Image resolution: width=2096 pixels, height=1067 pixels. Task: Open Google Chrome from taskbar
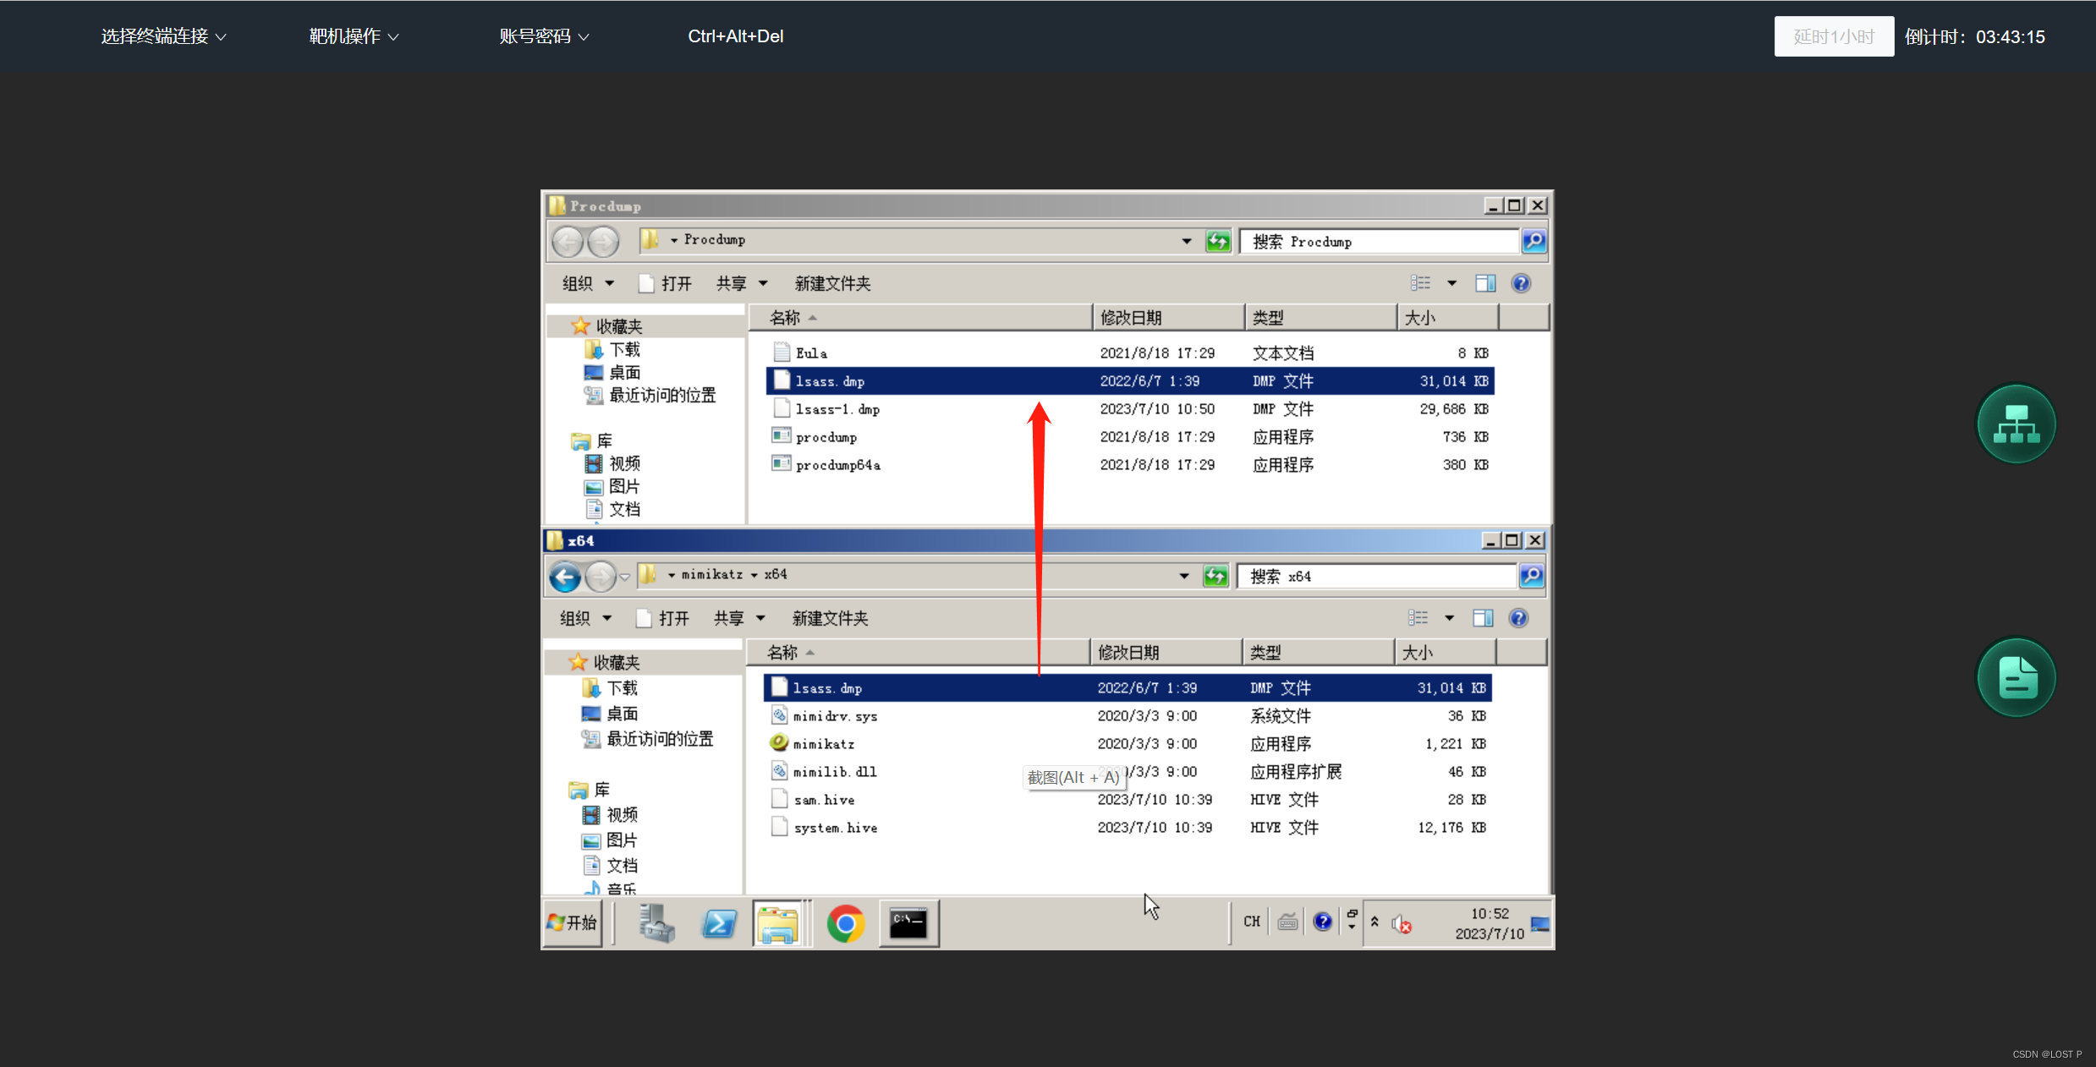pos(845,923)
